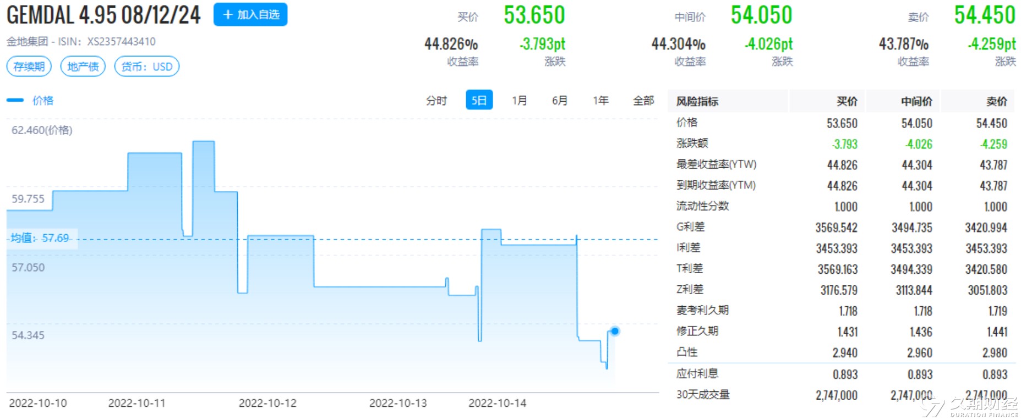
Task: Click the Z利差 row label
Action: tap(690, 290)
